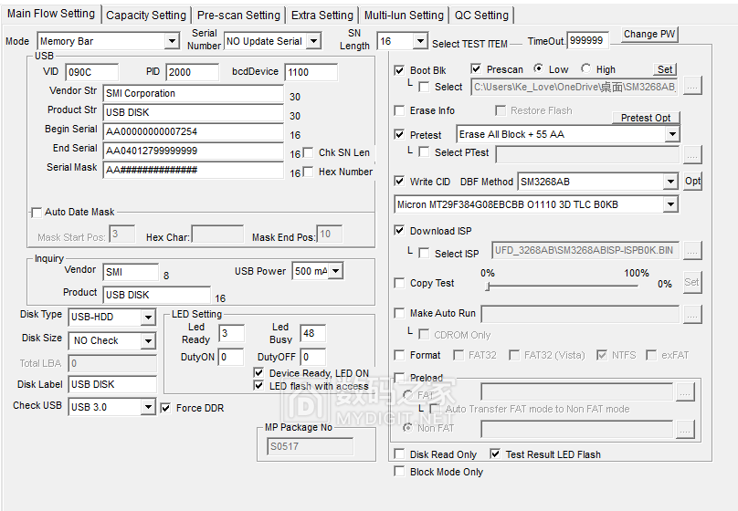The width and height of the screenshot is (738, 511).
Task: Click the PID input field
Action: [192, 72]
